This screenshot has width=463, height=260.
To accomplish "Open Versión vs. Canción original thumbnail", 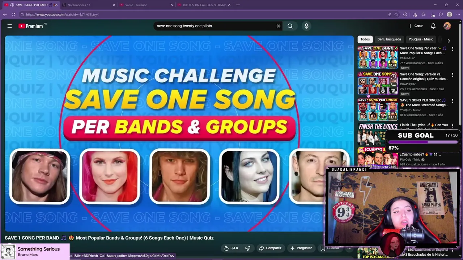I will [x=378, y=83].
